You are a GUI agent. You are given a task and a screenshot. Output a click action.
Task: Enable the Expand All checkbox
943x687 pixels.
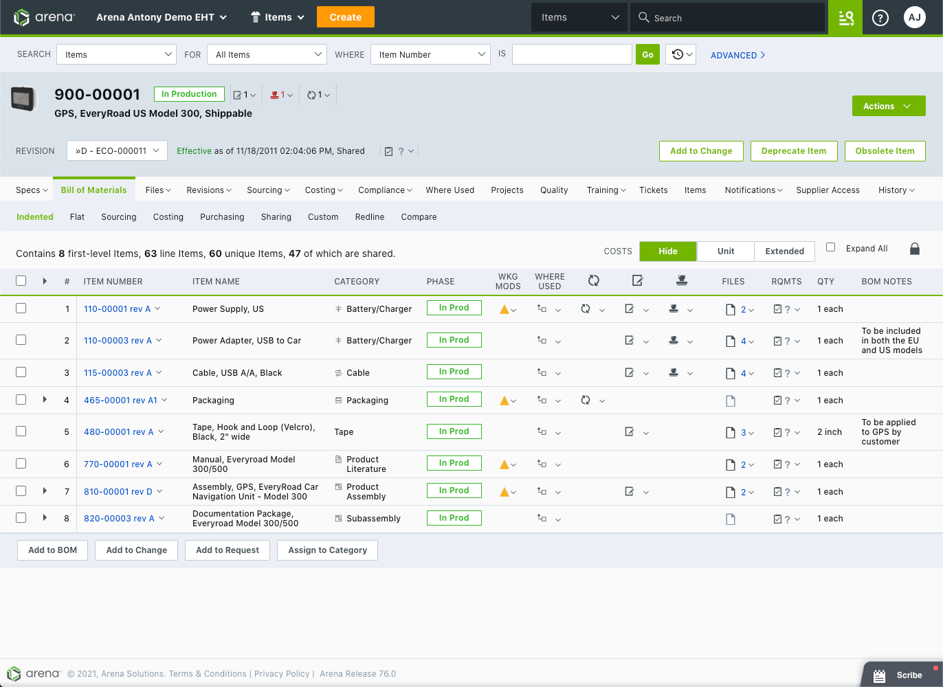(x=831, y=248)
